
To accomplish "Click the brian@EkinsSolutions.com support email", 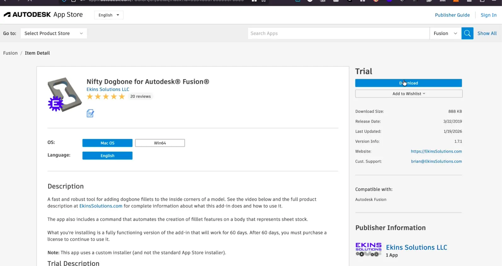I will coord(436,162).
